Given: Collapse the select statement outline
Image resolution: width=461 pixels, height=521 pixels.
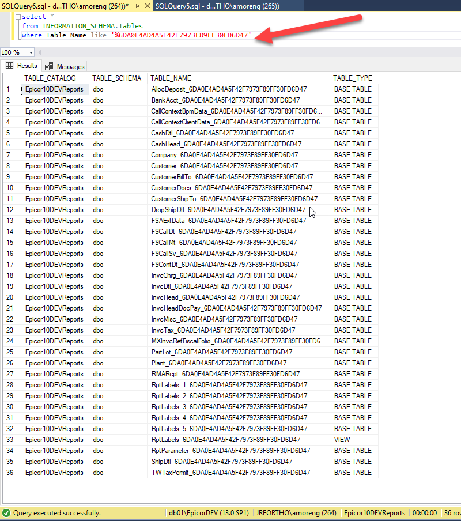Looking at the screenshot, I should point(18,17).
